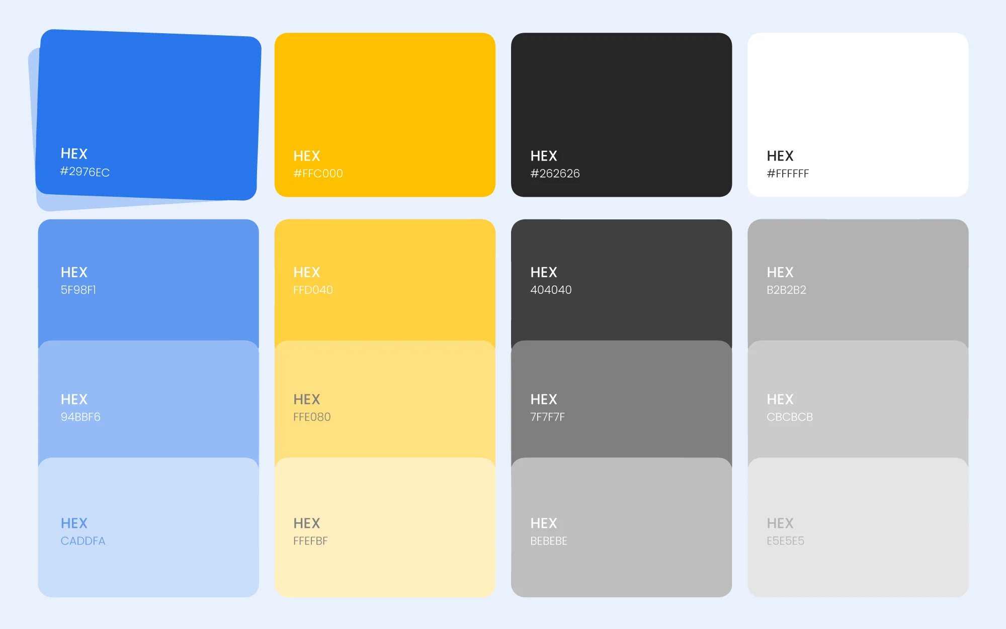Click the HEX heading above BEBEBE
The height and width of the screenshot is (629, 1006).
click(544, 523)
